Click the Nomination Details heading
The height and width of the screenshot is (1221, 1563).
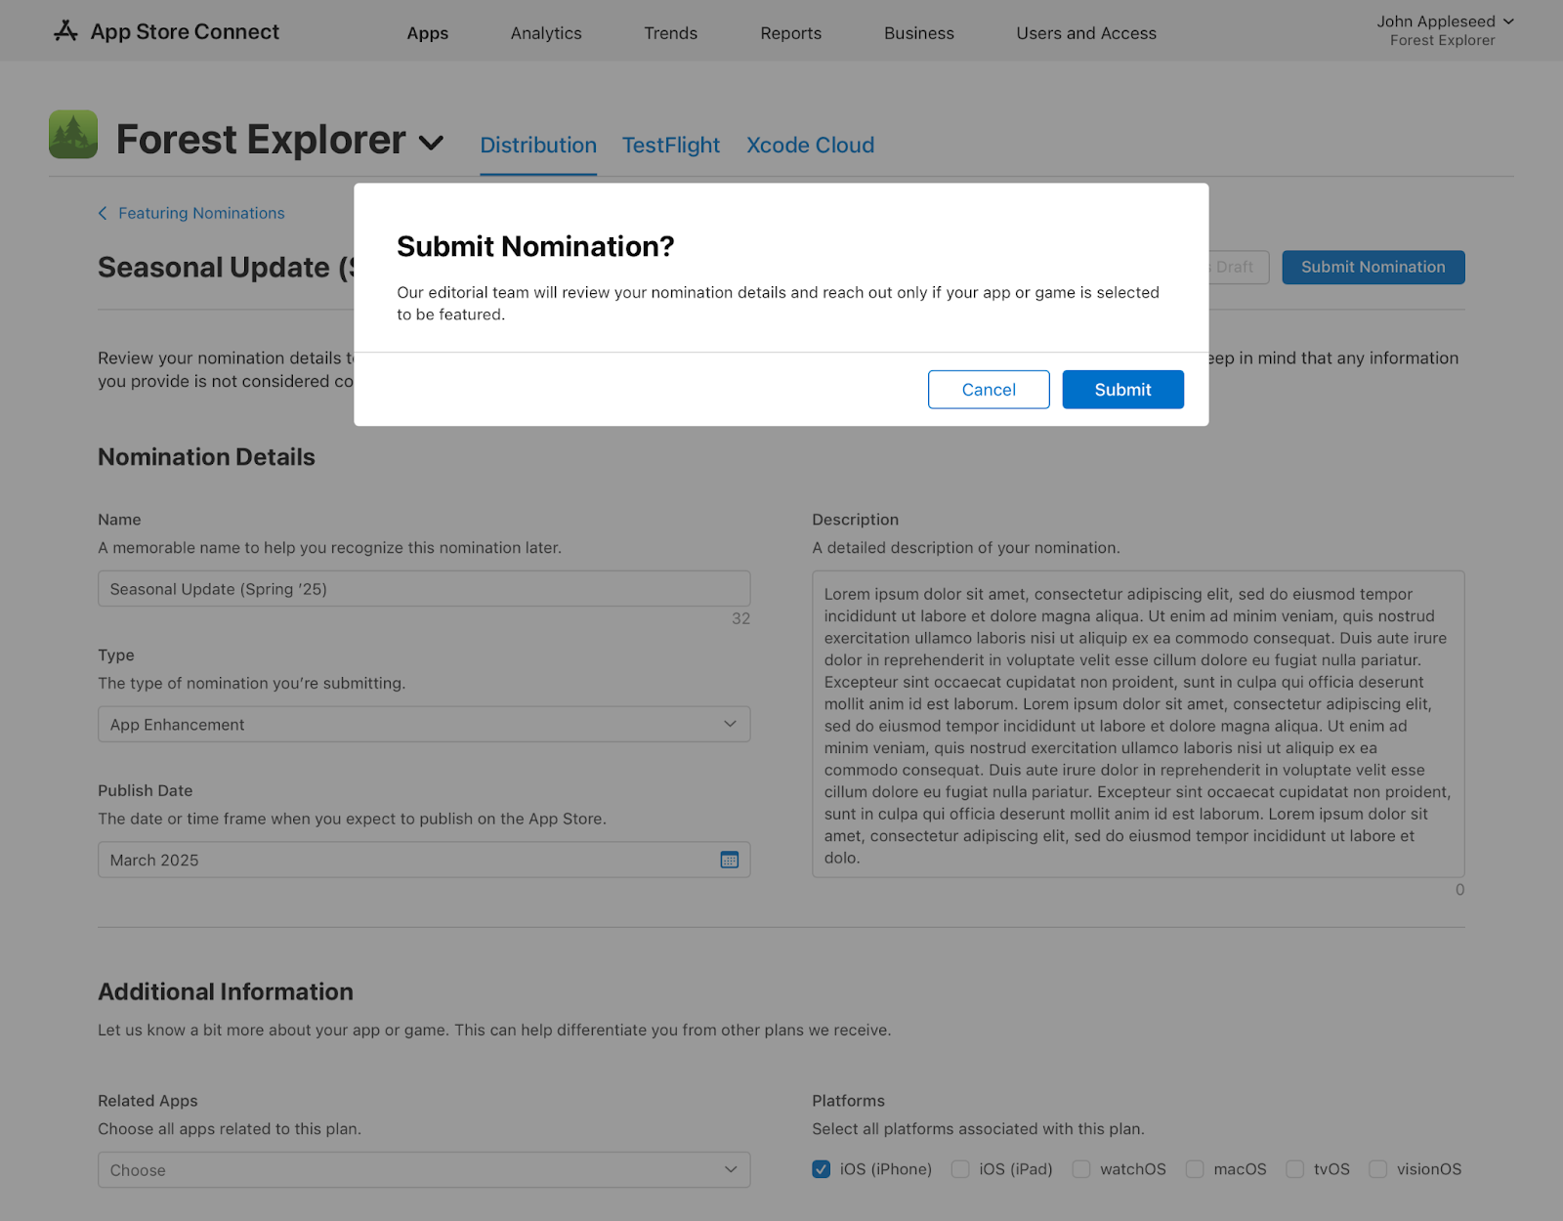pyautogui.click(x=206, y=457)
